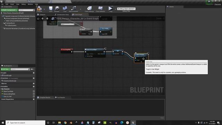Click the Add Component green button
The width and height of the screenshot is (222, 125).
(x=9, y=10)
